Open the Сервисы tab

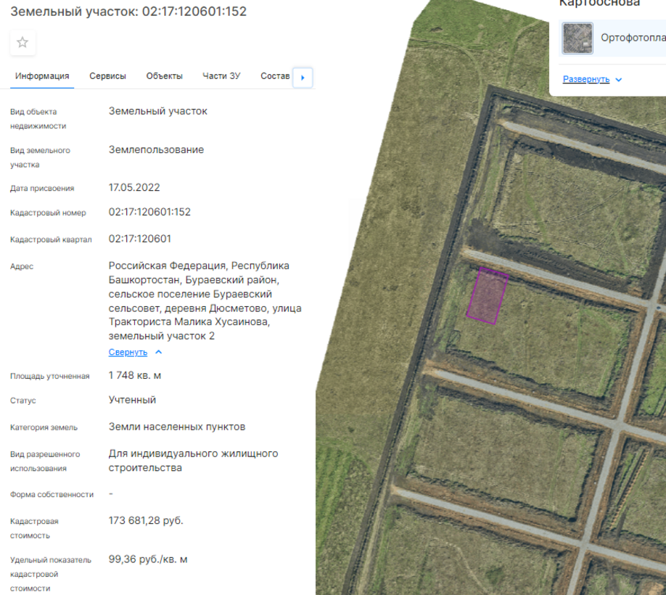point(107,76)
